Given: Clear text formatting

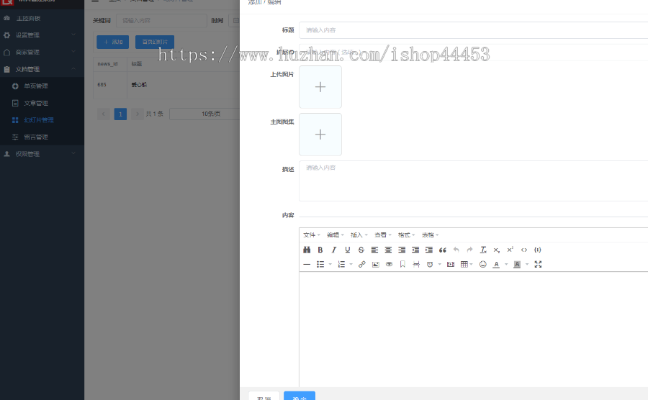Looking at the screenshot, I should click(x=483, y=250).
